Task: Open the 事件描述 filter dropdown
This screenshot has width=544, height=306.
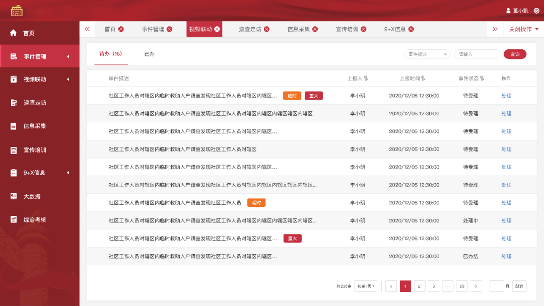Action: pos(427,54)
